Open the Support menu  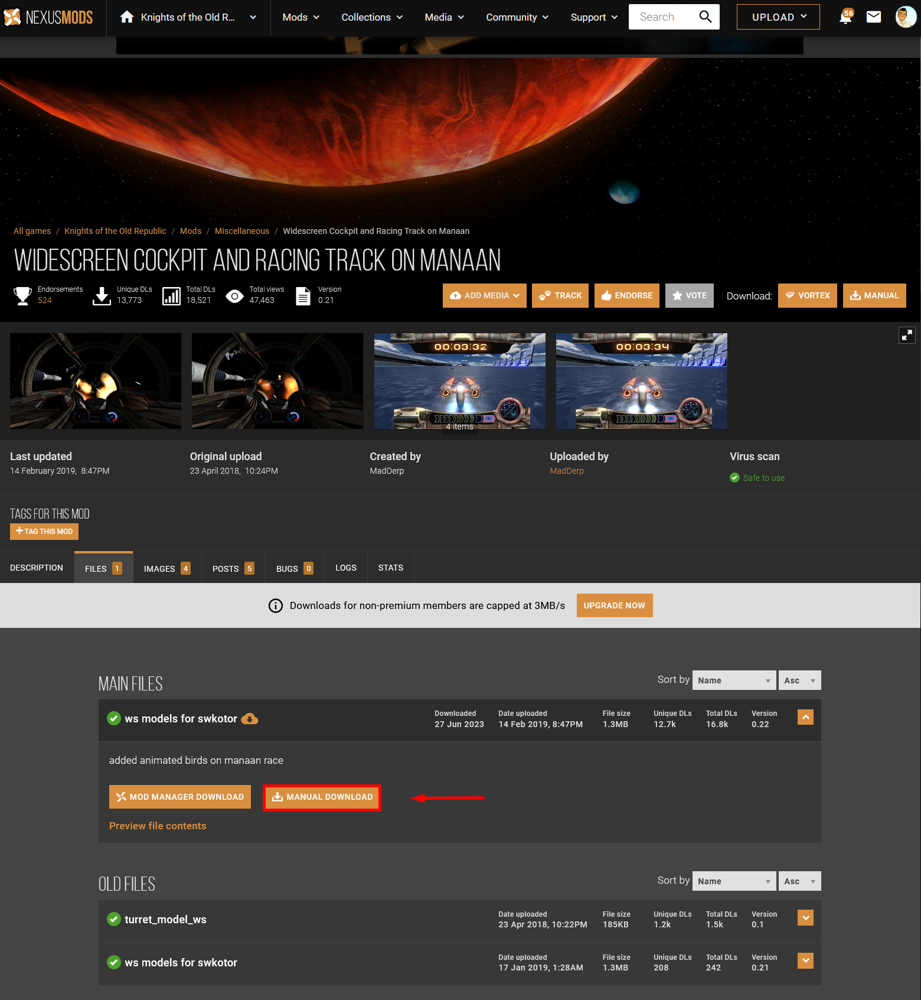[594, 17]
